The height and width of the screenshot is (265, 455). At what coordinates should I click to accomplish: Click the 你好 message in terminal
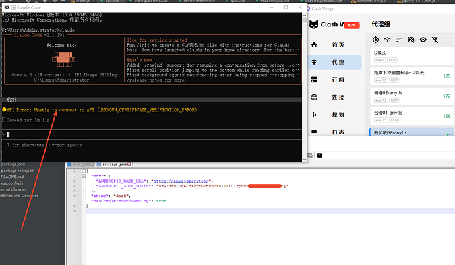[12, 100]
